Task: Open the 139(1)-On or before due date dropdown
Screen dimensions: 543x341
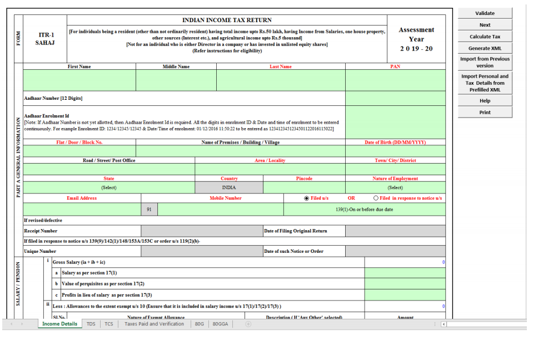Action: point(364,210)
